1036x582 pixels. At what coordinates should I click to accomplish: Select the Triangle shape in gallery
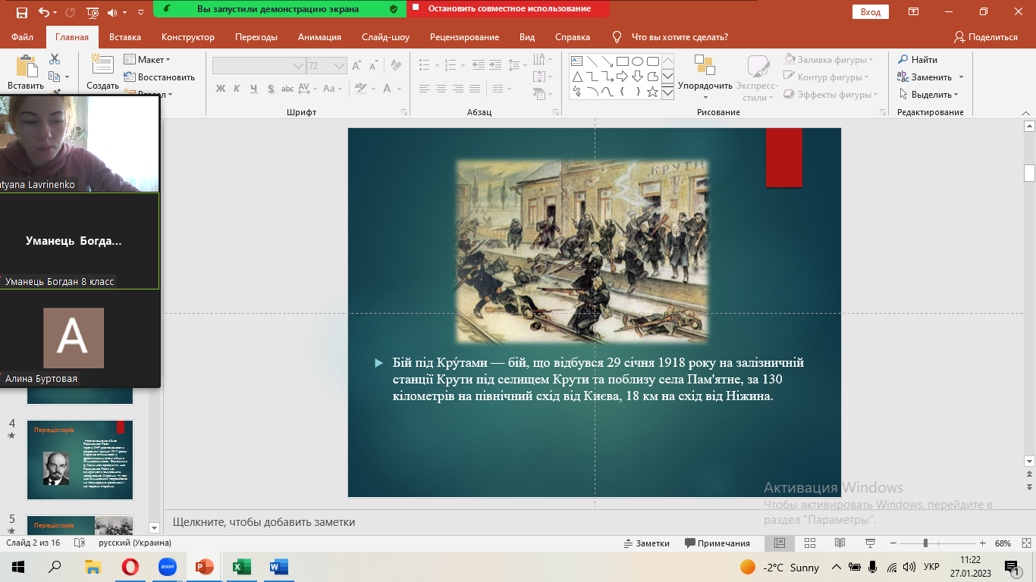pos(576,77)
